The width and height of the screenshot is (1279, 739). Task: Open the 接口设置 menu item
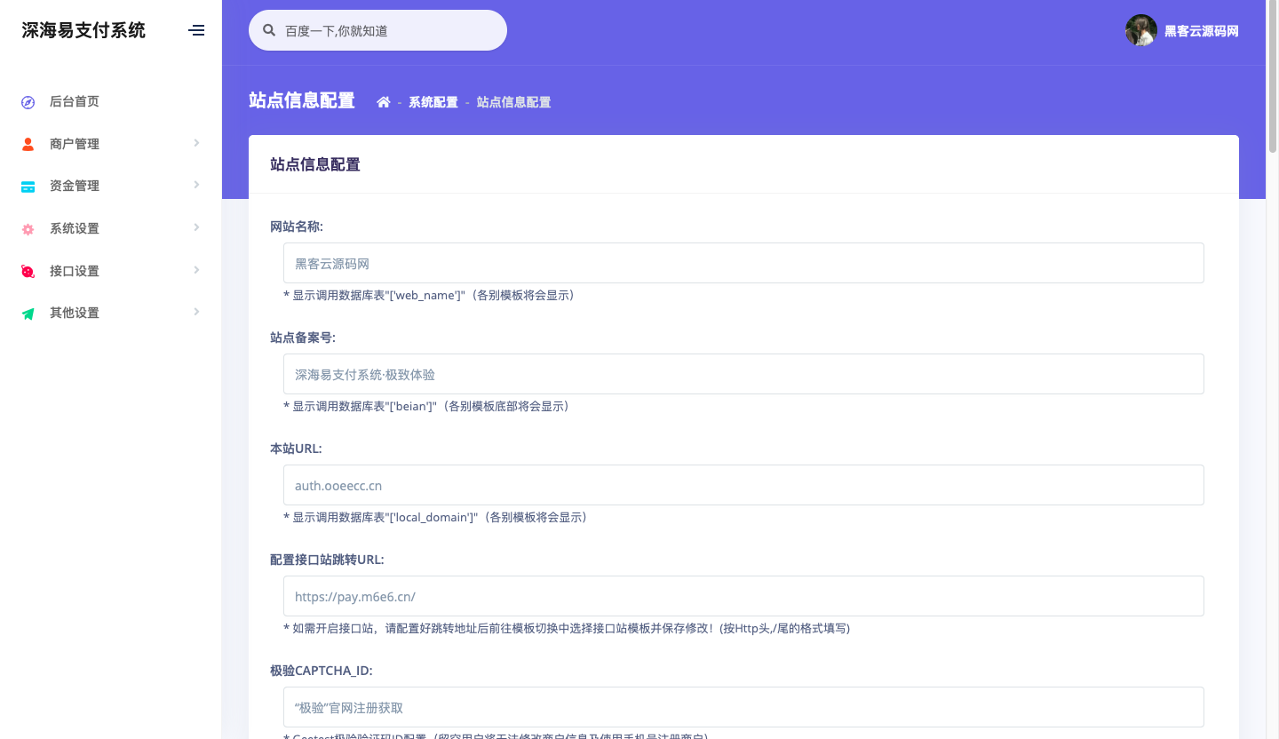(75, 271)
